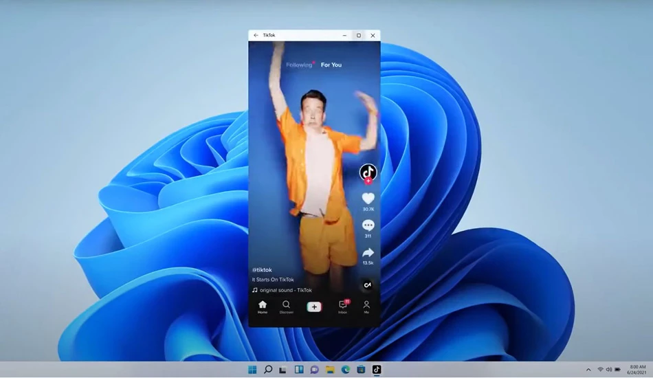The height and width of the screenshot is (378, 653).
Task: Open the Me profile tab
Action: (x=366, y=307)
